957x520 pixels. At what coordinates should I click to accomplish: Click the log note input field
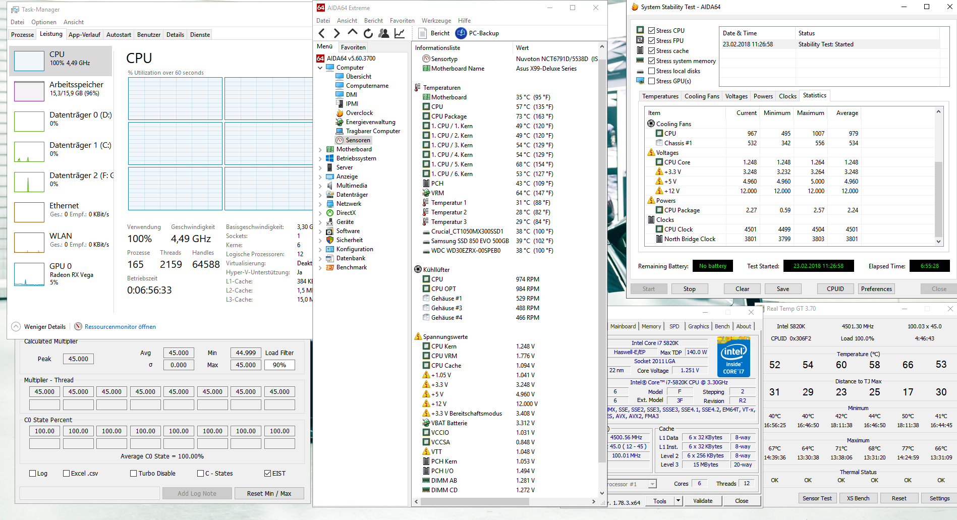coord(90,493)
